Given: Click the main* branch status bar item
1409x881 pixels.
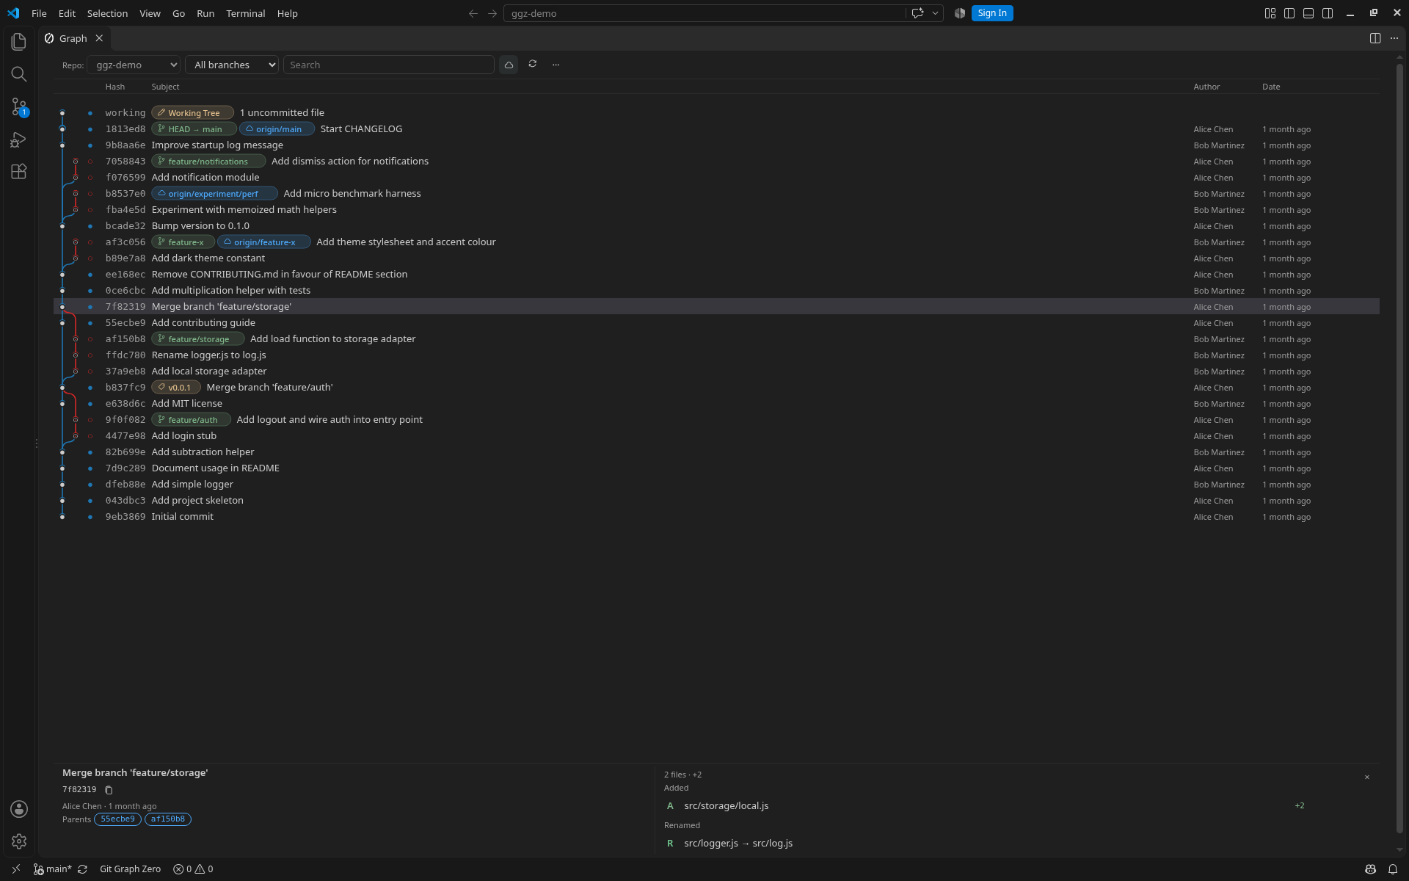Looking at the screenshot, I should point(53,869).
